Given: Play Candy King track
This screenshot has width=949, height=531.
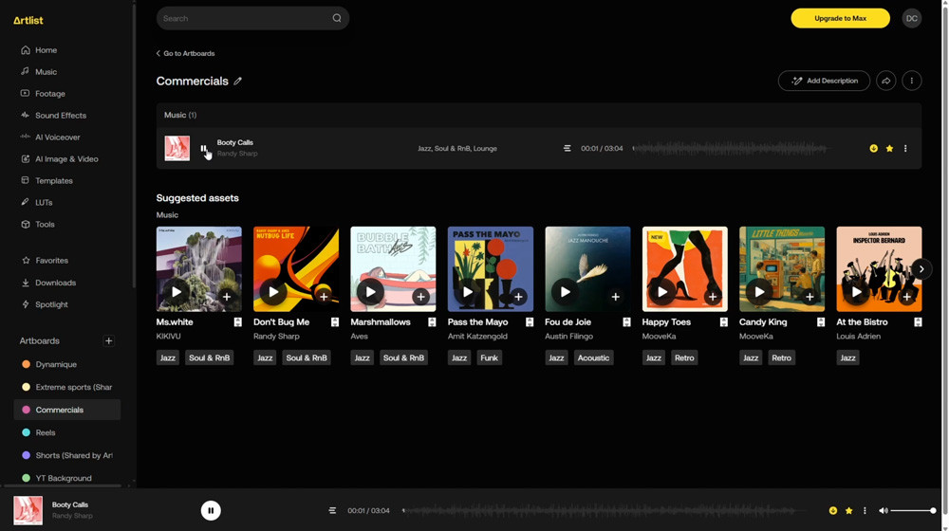Looking at the screenshot, I should point(759,292).
